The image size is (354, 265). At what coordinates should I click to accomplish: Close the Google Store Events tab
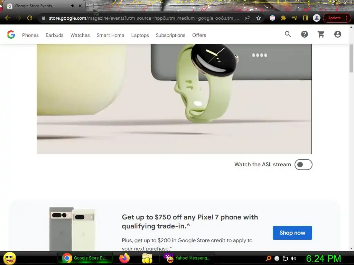coord(80,6)
